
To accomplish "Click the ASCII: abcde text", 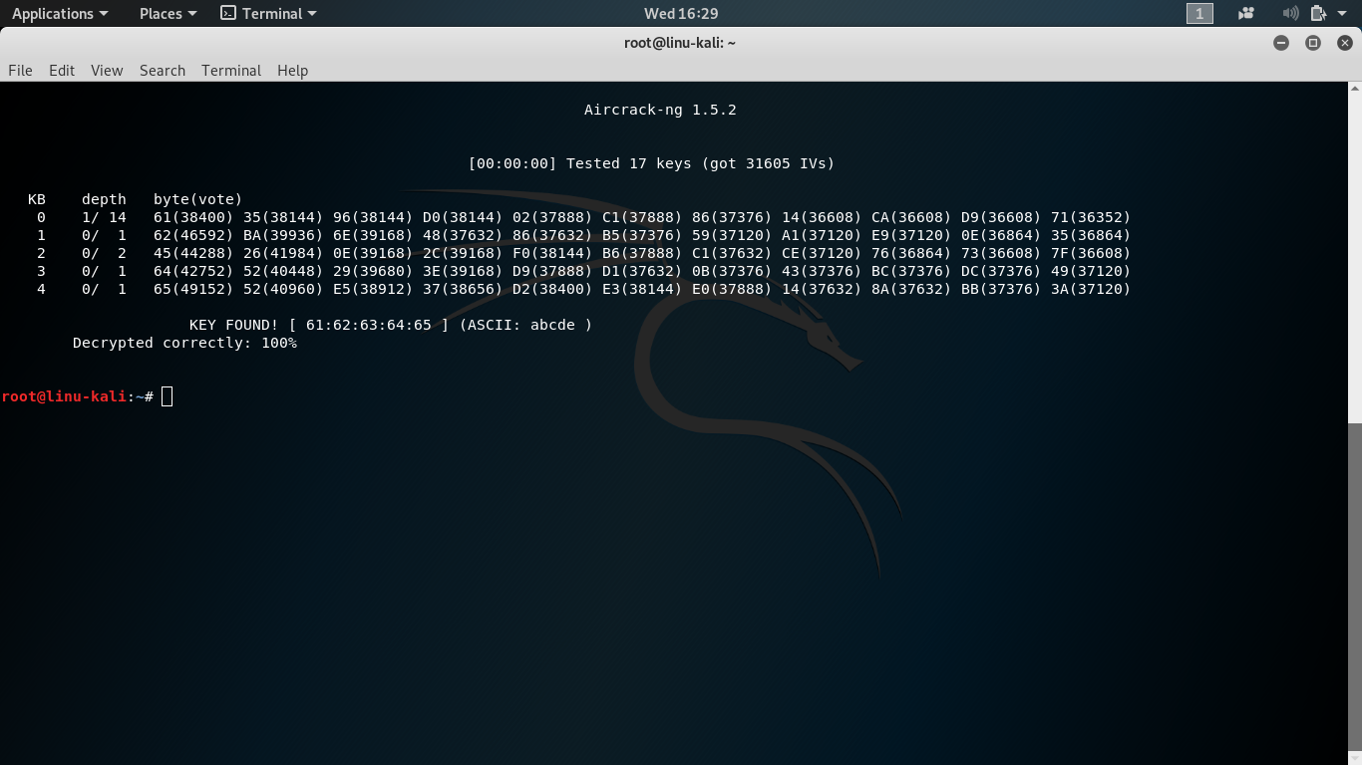I will point(525,325).
